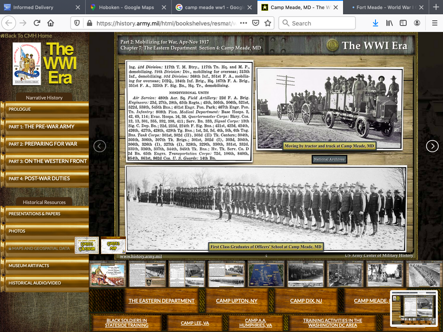This screenshot has width=443, height=332.
Task: Open the Firefox Downloads panel
Action: (x=375, y=23)
